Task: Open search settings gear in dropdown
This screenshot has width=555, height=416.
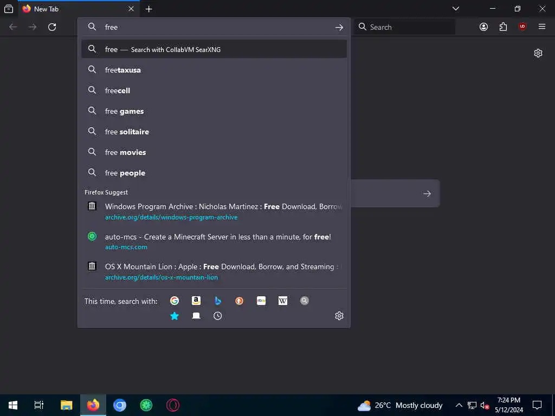Action: pyautogui.click(x=339, y=316)
